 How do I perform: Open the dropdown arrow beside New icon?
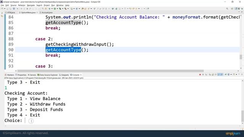(x=5, y=9)
